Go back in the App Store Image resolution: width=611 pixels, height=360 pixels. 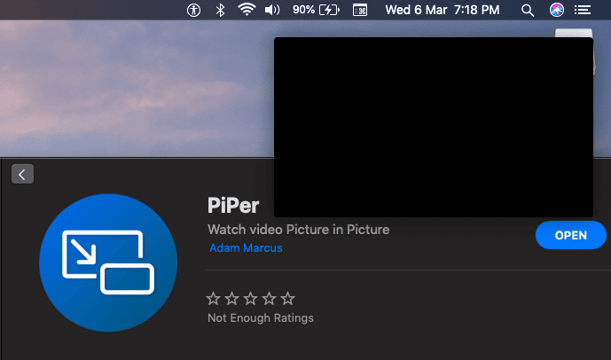click(22, 174)
